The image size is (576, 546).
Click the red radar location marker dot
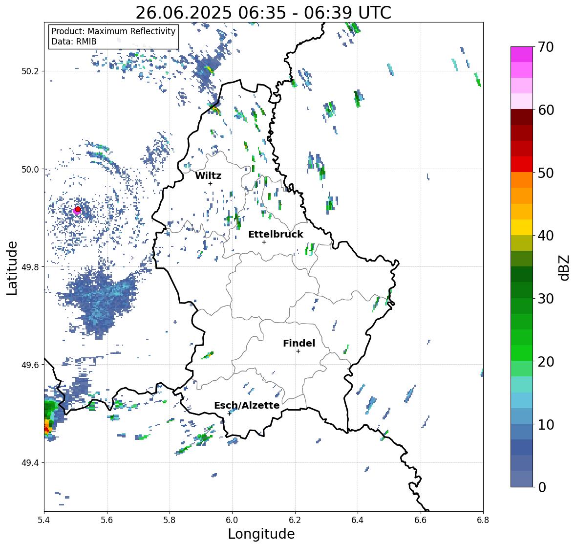point(78,209)
